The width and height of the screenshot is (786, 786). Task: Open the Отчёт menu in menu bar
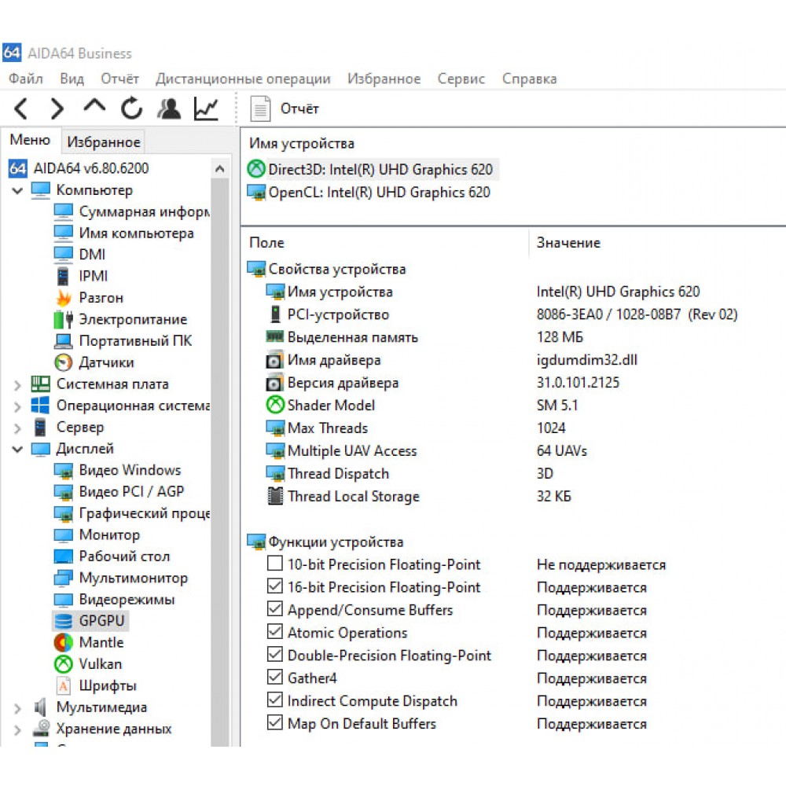point(119,79)
